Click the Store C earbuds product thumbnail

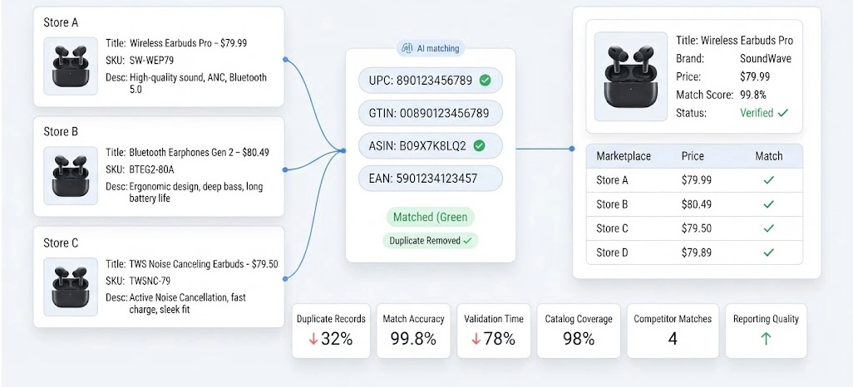[x=71, y=287]
